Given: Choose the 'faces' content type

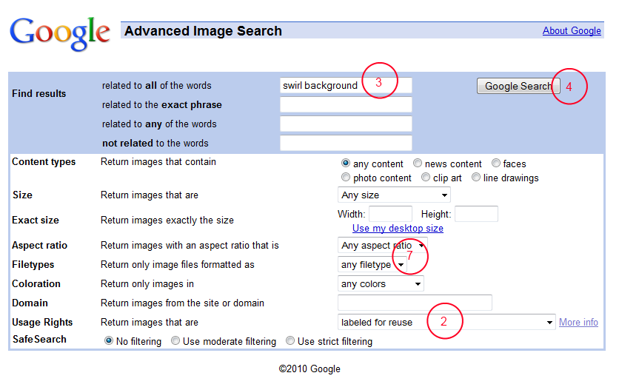Looking at the screenshot, I should click(496, 163).
